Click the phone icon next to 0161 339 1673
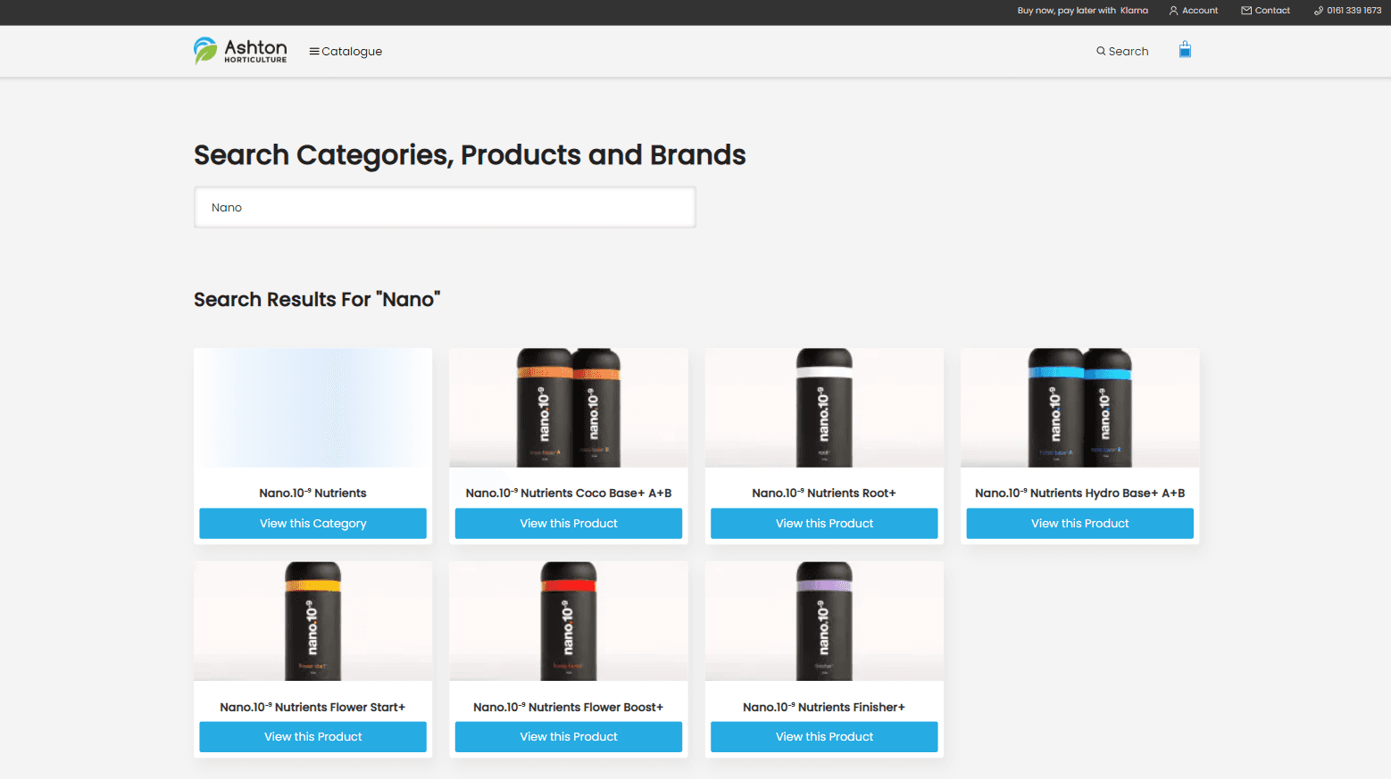The image size is (1391, 779). coord(1317,10)
